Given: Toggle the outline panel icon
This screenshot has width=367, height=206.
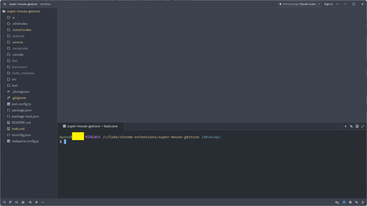Looking at the screenshot, I should point(17,202).
